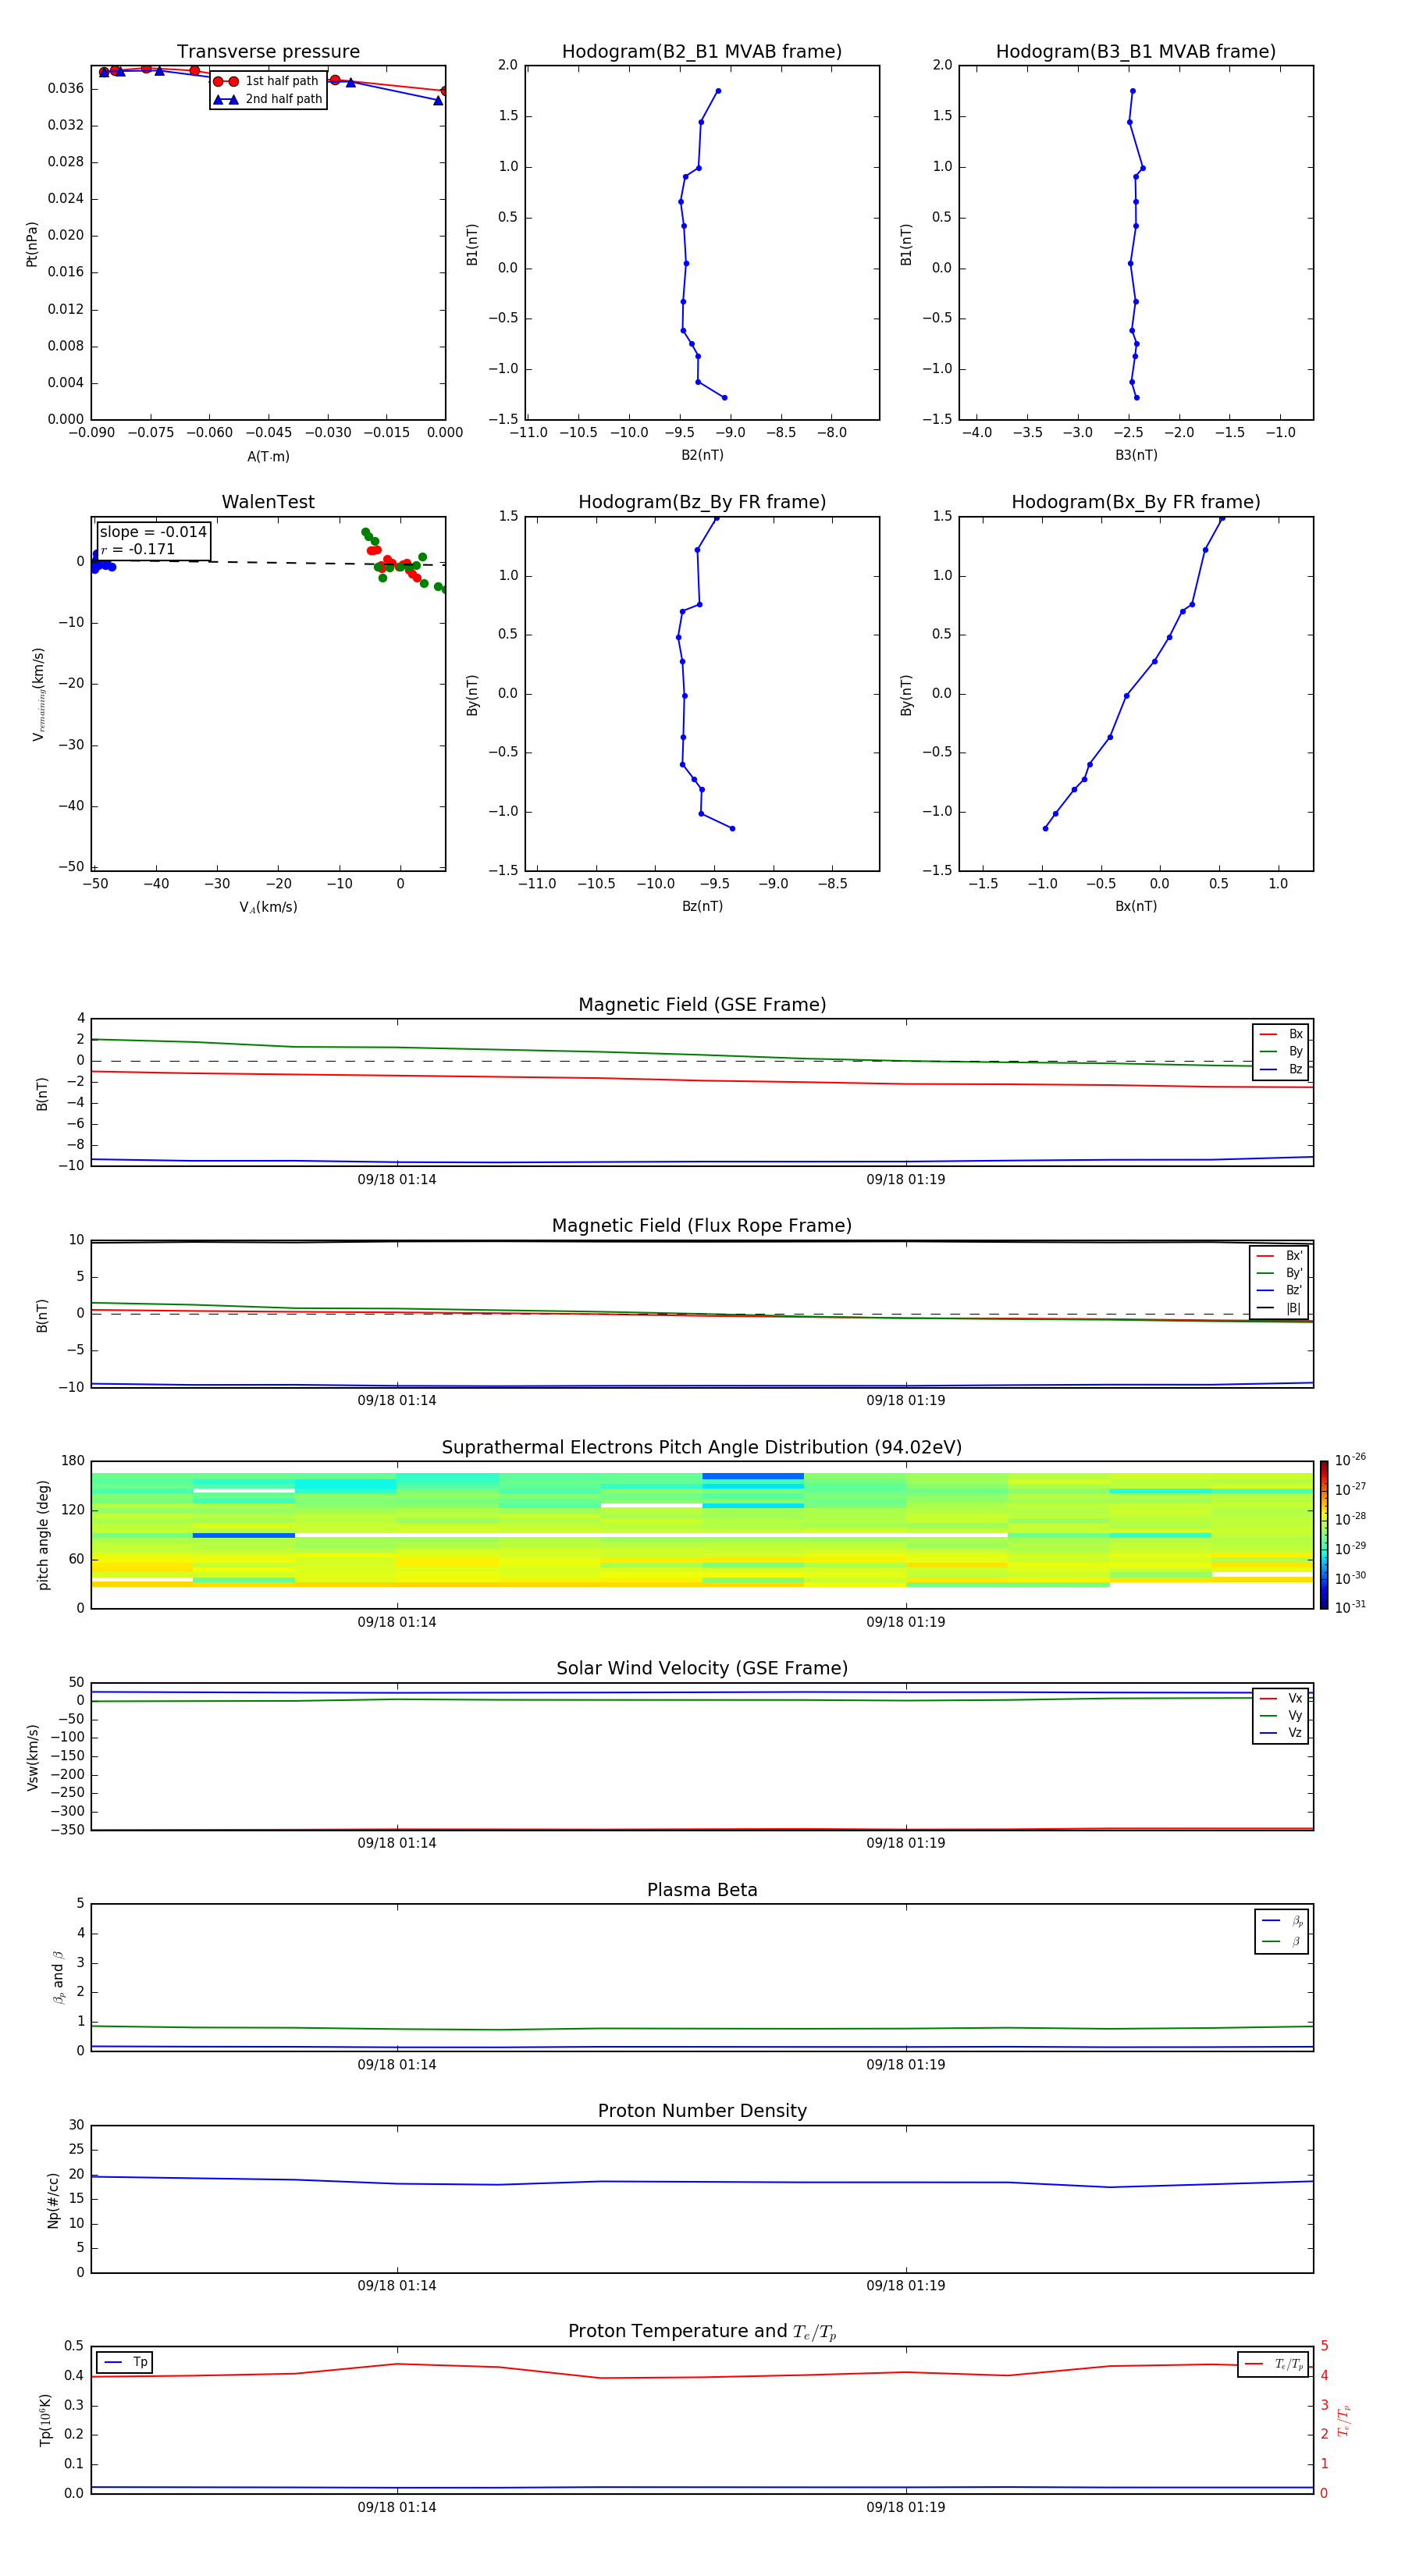
Task: Click the "Magnetic Field (Flux Rope Frame)" title
Action: click(702, 1226)
